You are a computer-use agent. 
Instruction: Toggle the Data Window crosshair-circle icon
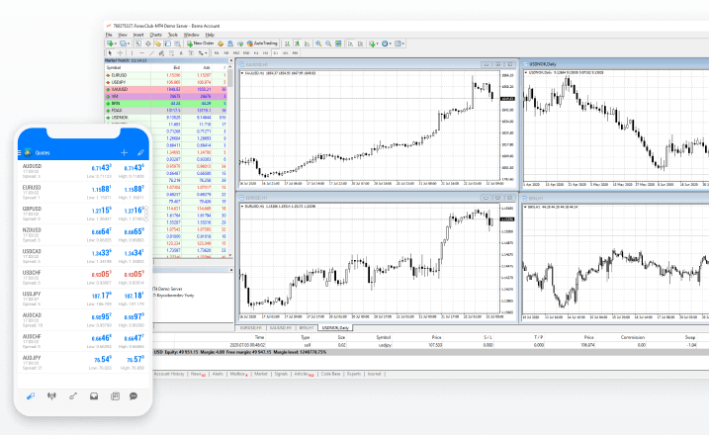148,43
